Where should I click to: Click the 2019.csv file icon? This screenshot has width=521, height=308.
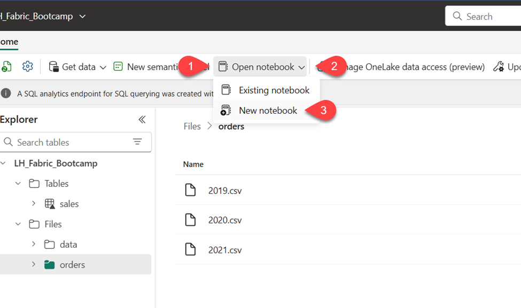(190, 190)
